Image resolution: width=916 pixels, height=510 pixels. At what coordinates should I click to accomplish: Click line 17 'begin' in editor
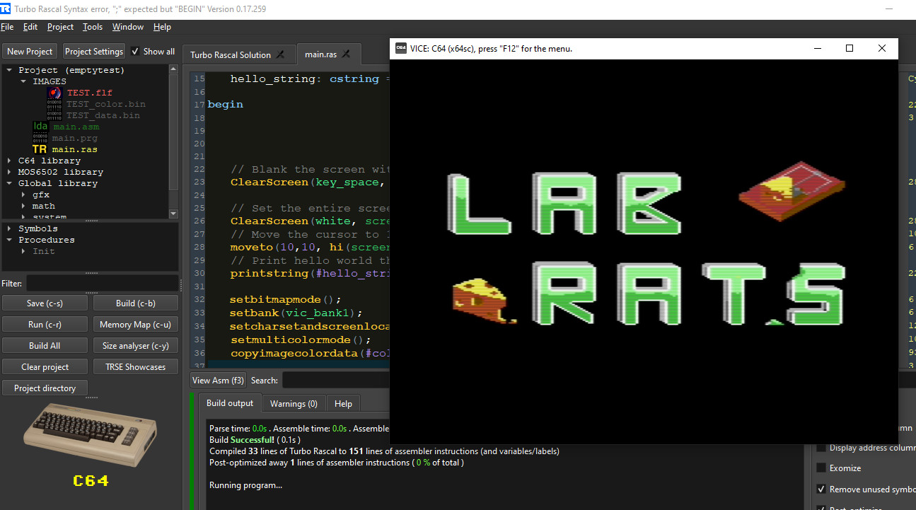point(226,104)
